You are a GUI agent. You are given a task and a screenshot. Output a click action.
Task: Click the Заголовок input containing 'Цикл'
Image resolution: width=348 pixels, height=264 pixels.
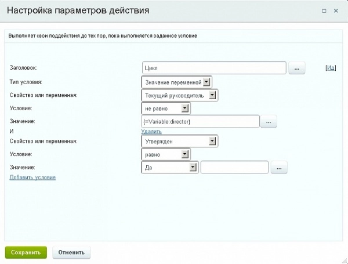tap(214, 68)
